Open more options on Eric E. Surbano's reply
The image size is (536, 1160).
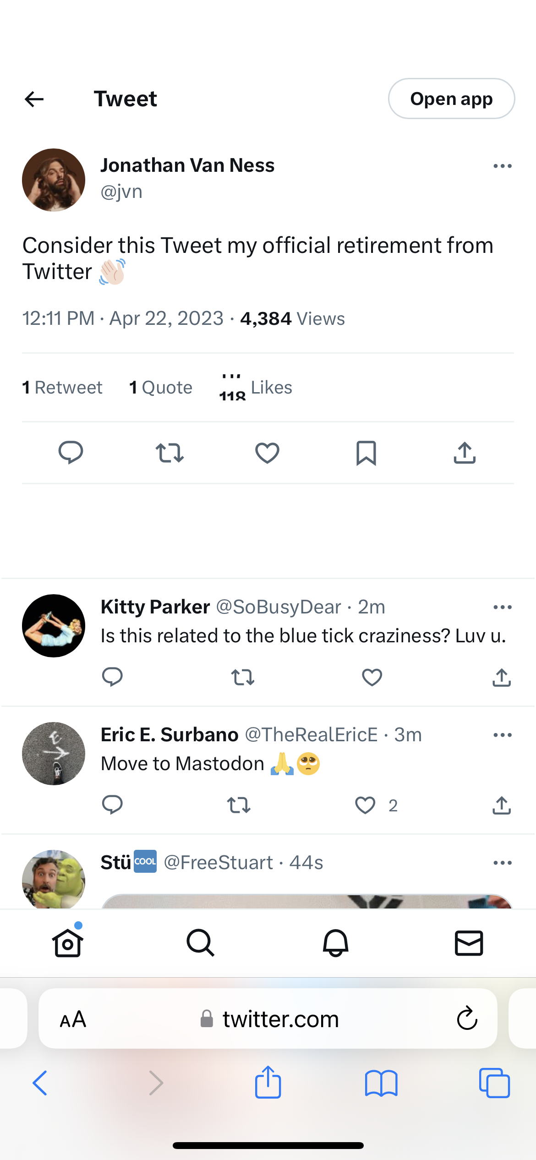pyautogui.click(x=502, y=735)
